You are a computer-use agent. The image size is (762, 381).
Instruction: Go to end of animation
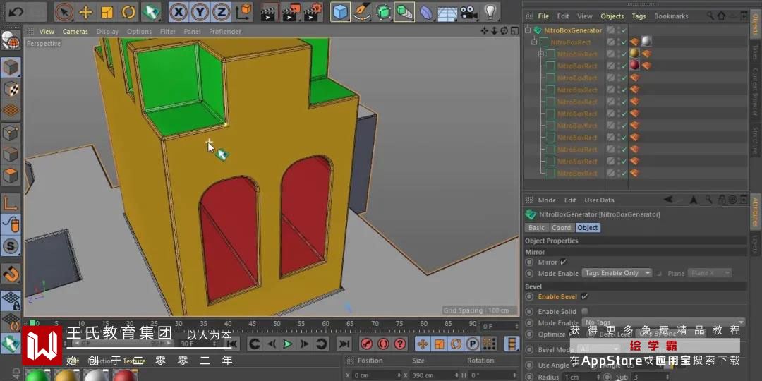[344, 344]
